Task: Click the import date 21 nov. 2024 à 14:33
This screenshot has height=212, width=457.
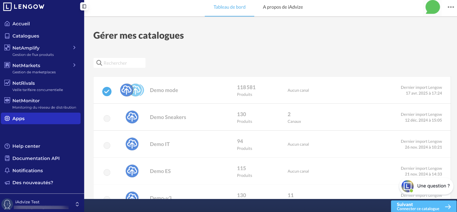Action: click(x=423, y=174)
